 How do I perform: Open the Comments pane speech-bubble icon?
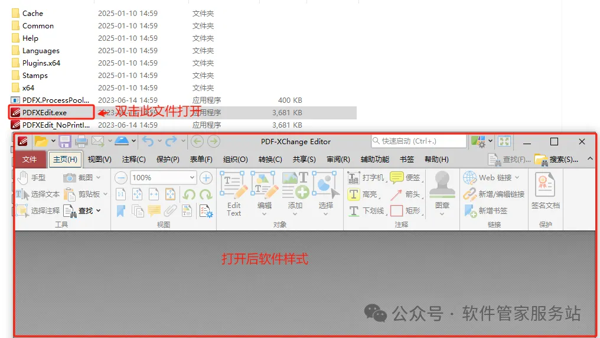(154, 211)
